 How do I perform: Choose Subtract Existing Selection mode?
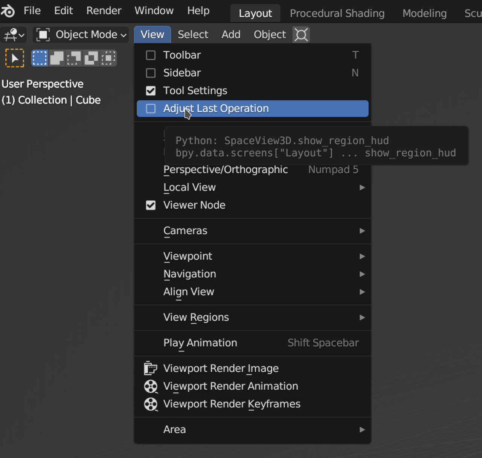coord(74,58)
